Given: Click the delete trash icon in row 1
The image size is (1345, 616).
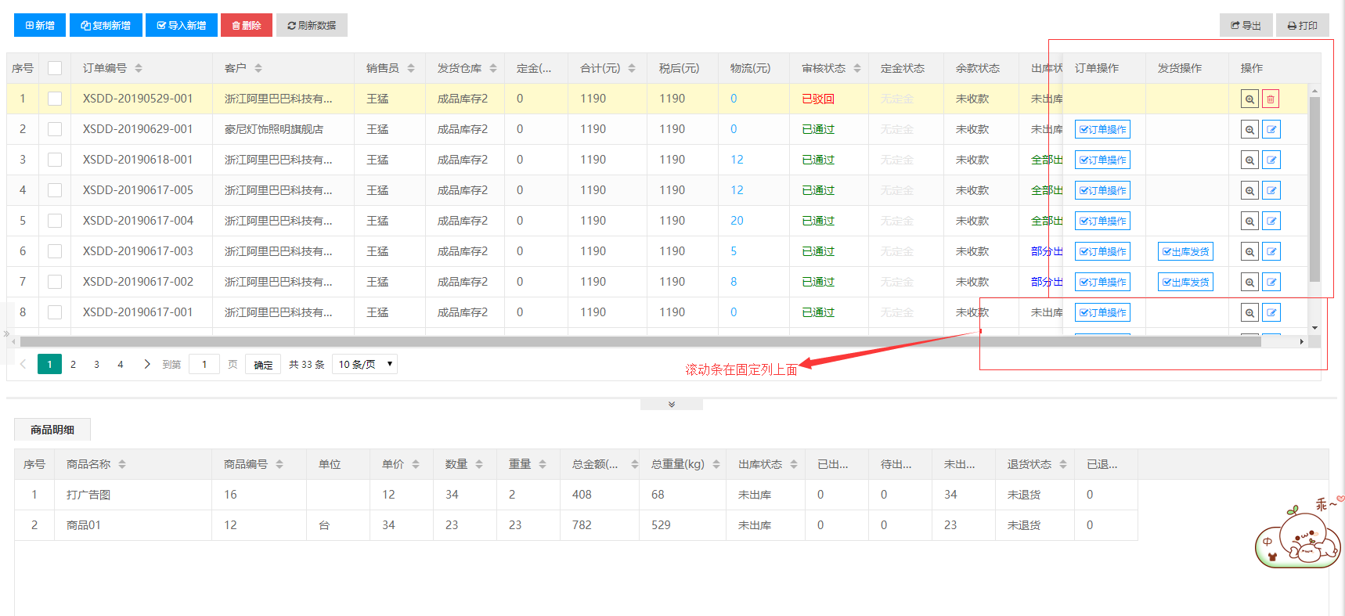Looking at the screenshot, I should click(1271, 99).
